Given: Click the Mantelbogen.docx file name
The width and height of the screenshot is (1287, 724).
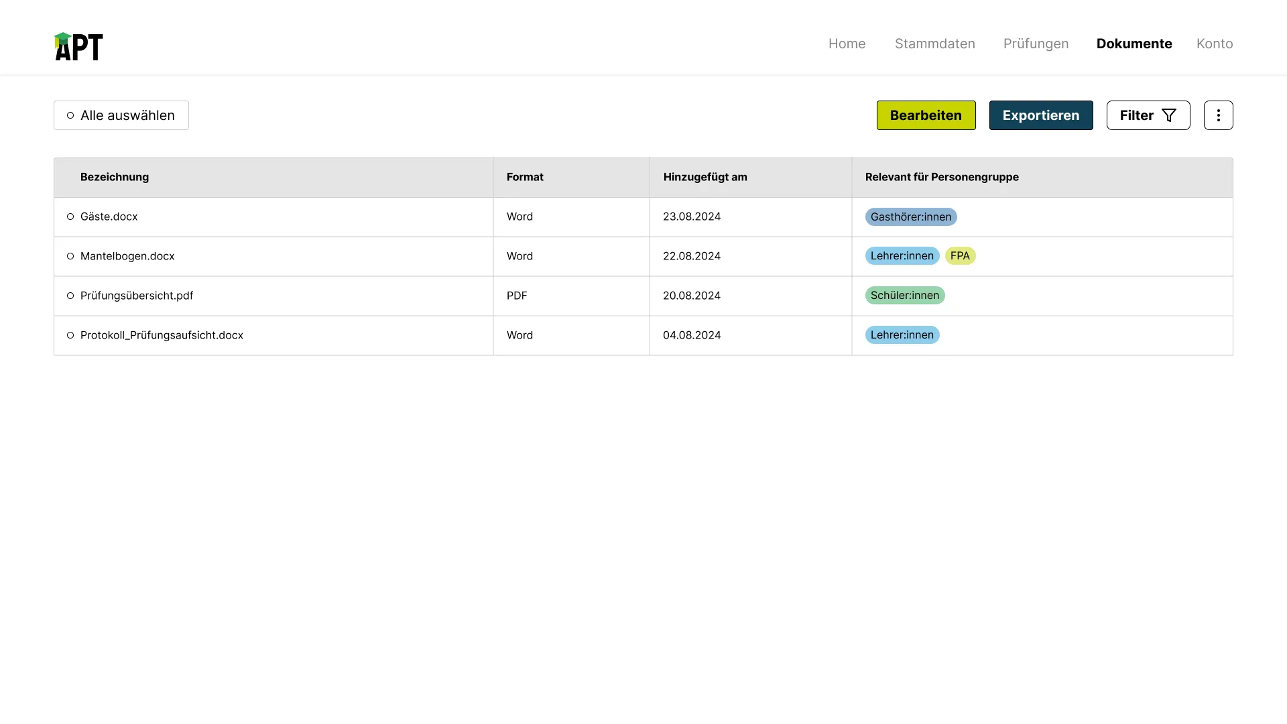Looking at the screenshot, I should pos(127,256).
